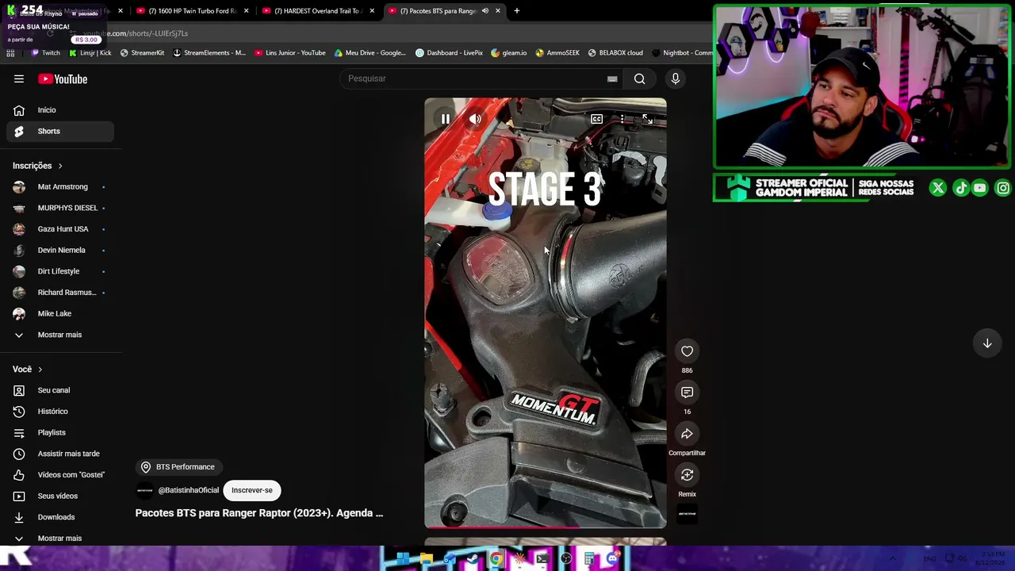Image resolution: width=1015 pixels, height=571 pixels.
Task: Select Shorts in the sidebar
Action: (x=59, y=131)
